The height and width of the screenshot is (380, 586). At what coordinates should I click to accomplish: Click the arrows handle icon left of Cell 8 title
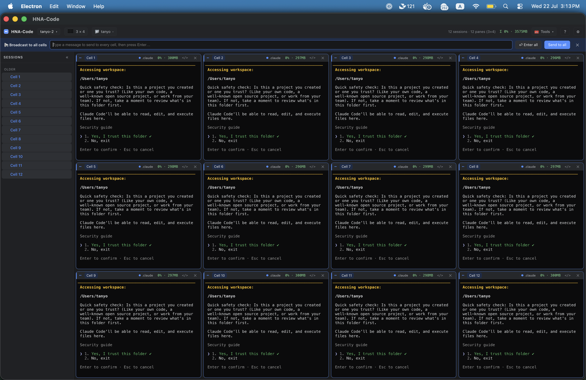click(x=463, y=167)
